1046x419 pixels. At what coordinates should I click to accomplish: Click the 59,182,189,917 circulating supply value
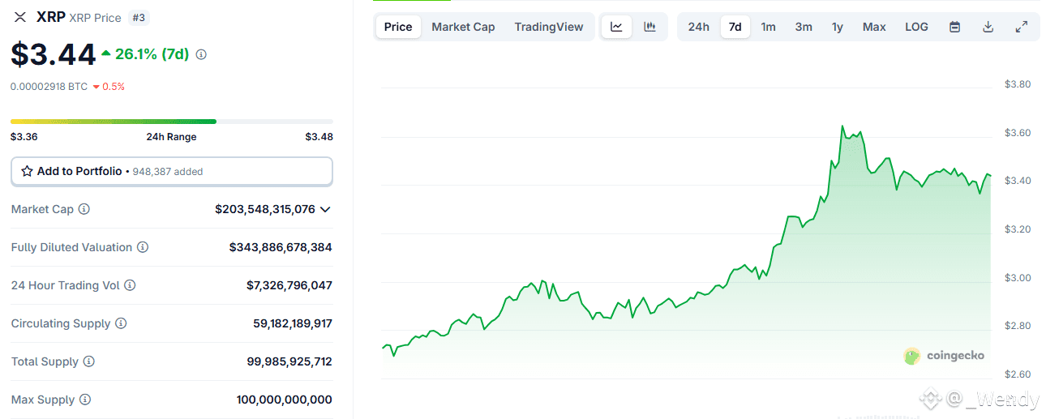click(x=293, y=323)
